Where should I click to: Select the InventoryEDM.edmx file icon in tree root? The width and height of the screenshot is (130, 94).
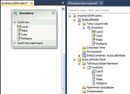click(75, 16)
